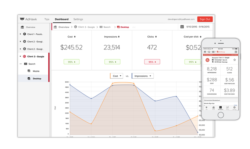
Task: Click the Google icon in the breadcrumb trail
Action: click(x=76, y=27)
